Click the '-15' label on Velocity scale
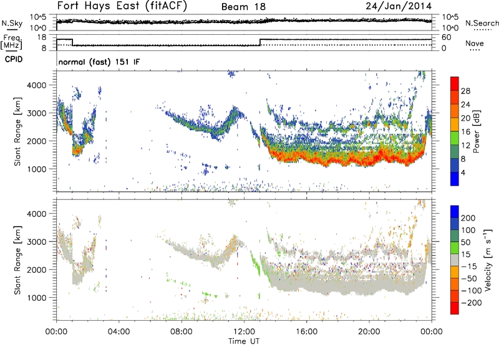 click(x=469, y=266)
